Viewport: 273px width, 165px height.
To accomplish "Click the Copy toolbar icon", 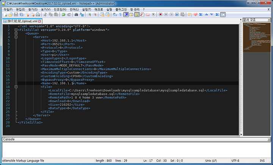I will tap(51, 15).
